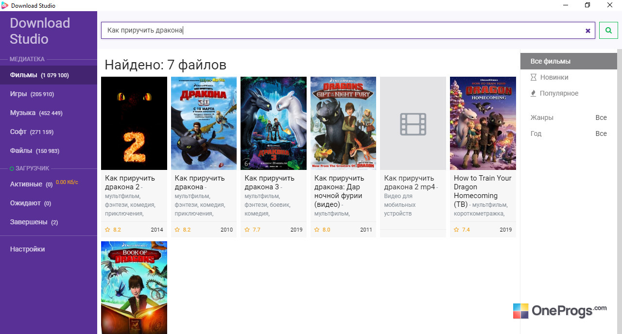The height and width of the screenshot is (334, 622).
Task: Show Завершены downloads list
Action: pyautogui.click(x=49, y=222)
